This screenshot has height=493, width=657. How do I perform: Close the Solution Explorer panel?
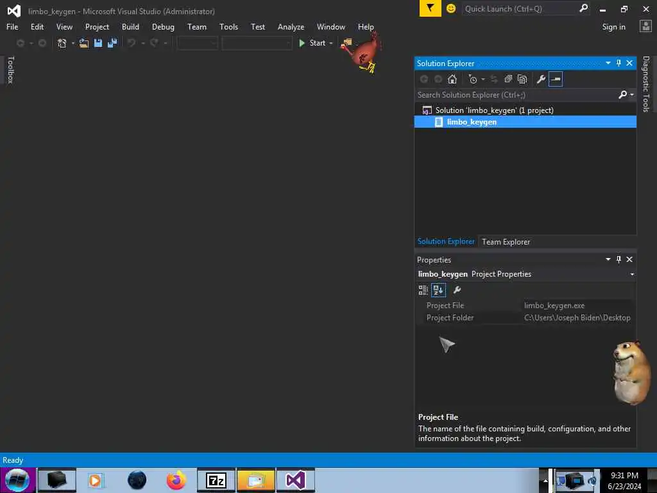click(629, 63)
